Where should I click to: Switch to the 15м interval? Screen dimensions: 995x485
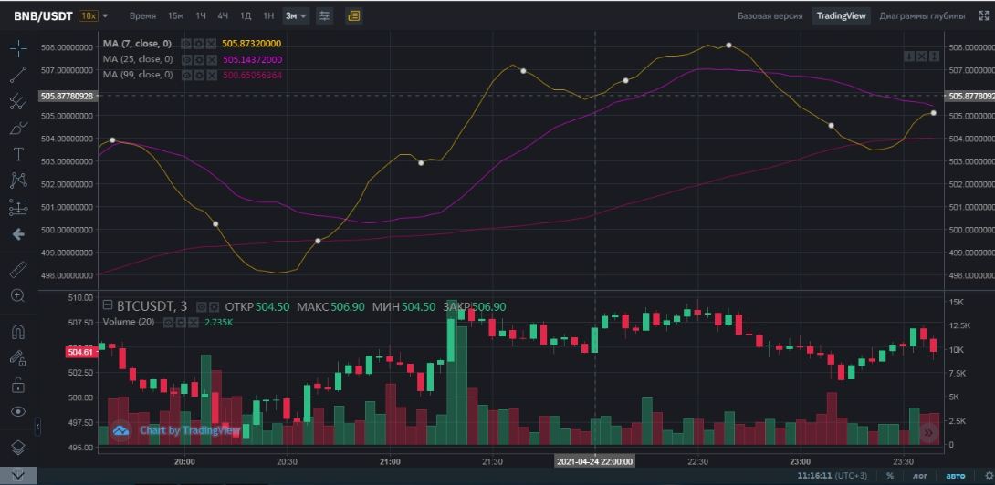tap(176, 15)
